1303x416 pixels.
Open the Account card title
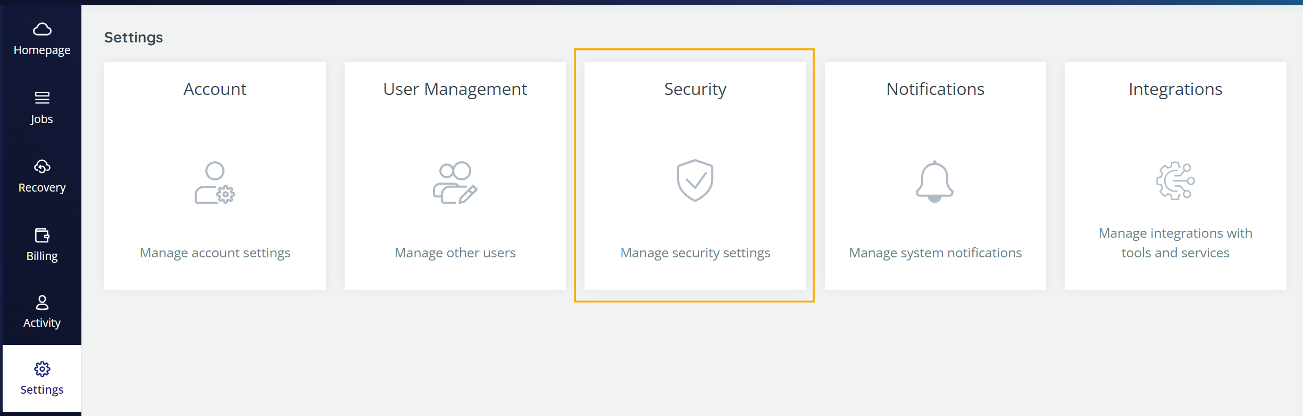pos(215,89)
